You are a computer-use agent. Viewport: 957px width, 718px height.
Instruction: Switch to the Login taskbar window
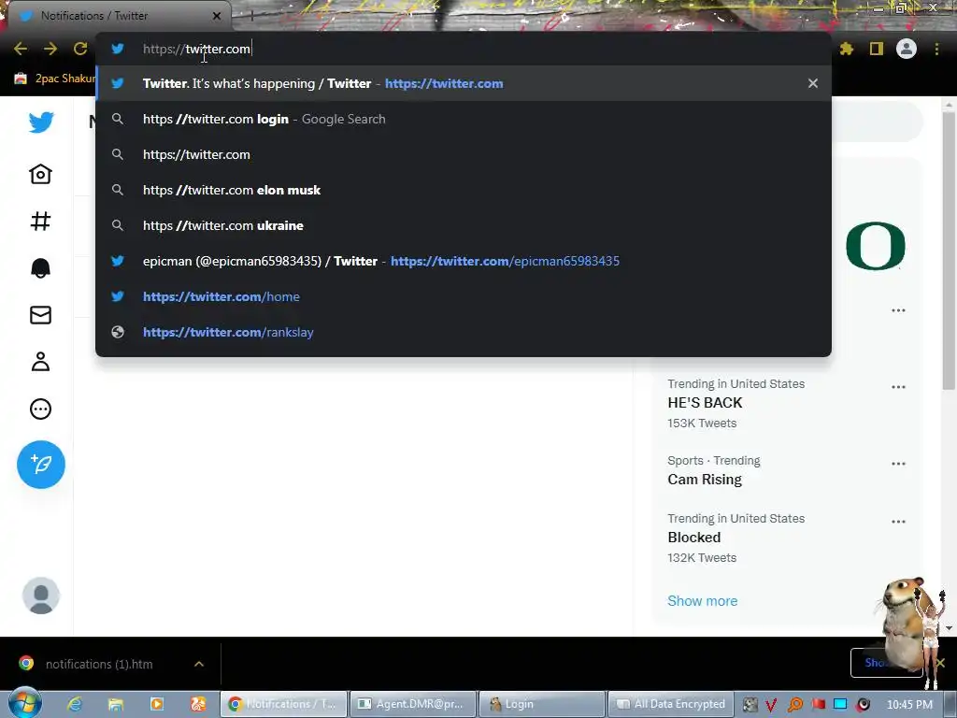541,704
